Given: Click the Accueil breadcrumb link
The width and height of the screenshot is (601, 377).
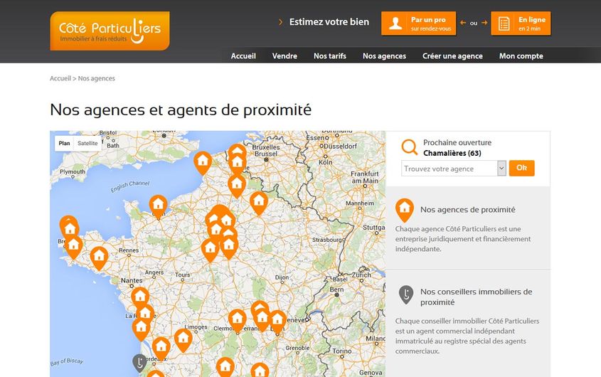Looking at the screenshot, I should [60, 78].
